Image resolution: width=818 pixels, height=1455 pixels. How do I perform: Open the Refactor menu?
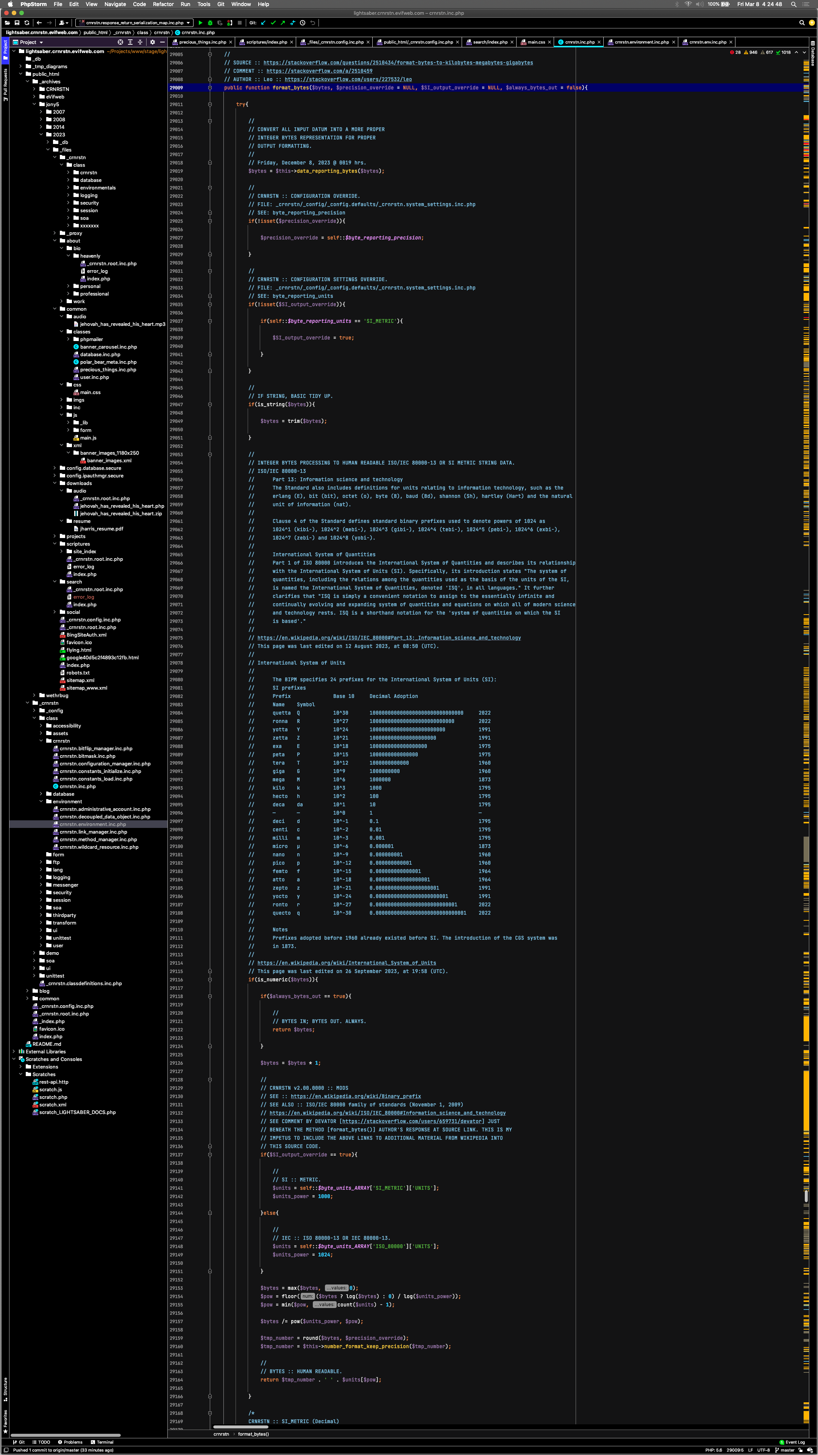point(163,4)
